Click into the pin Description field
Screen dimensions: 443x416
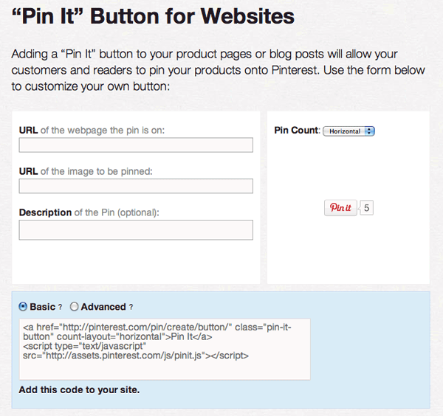(x=136, y=229)
